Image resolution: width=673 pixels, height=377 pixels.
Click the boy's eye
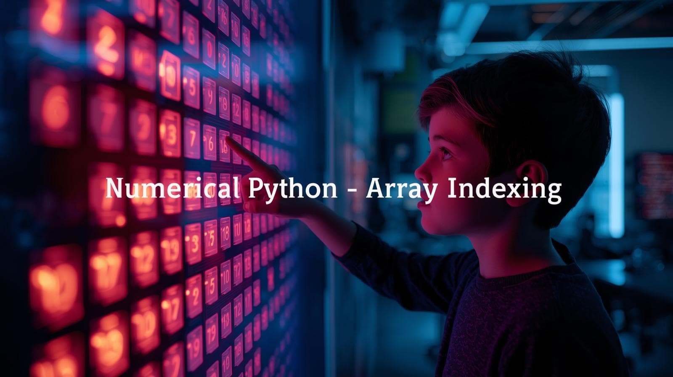click(446, 151)
